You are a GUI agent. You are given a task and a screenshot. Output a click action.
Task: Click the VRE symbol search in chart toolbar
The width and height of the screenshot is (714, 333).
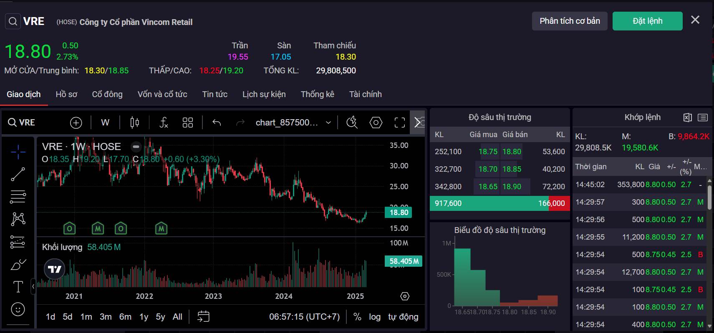point(22,123)
